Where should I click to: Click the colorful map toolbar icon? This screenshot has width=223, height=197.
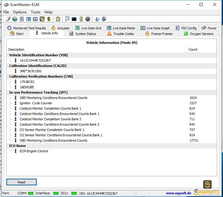click(x=42, y=19)
